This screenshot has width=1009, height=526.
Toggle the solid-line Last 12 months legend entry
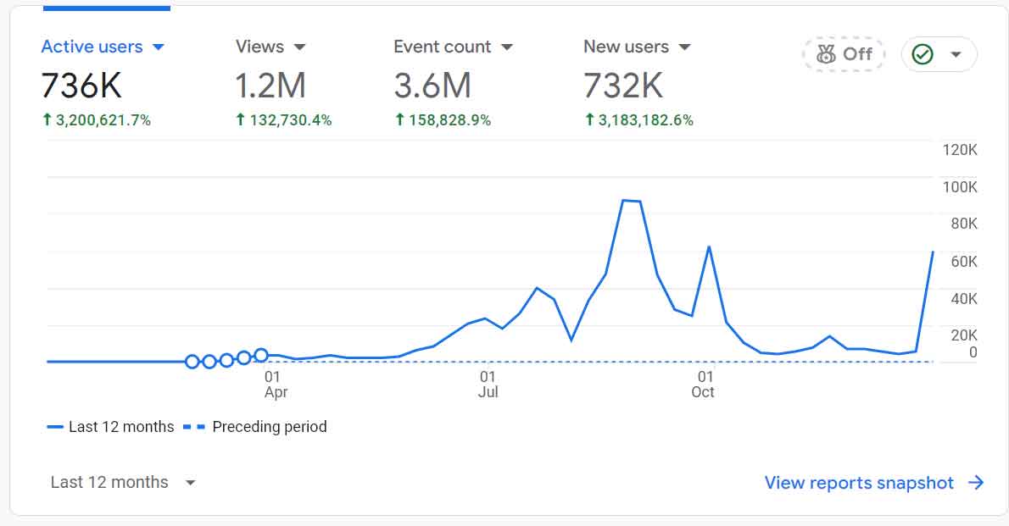111,427
